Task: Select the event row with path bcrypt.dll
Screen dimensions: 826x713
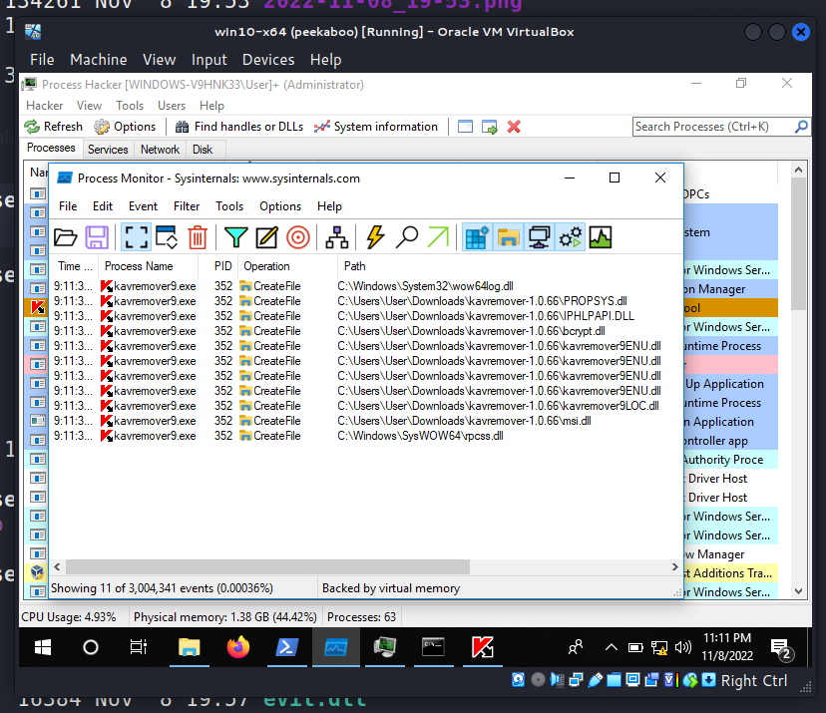Action: (x=366, y=331)
